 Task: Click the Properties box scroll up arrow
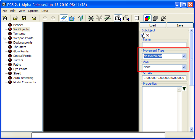point(179,89)
